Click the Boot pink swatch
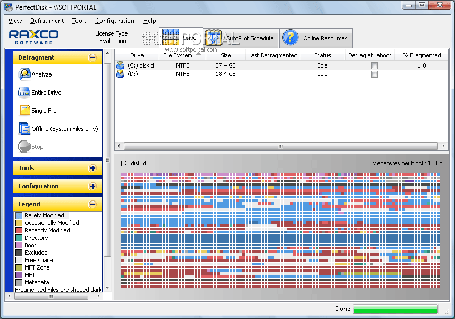The width and height of the screenshot is (455, 319). click(19, 245)
